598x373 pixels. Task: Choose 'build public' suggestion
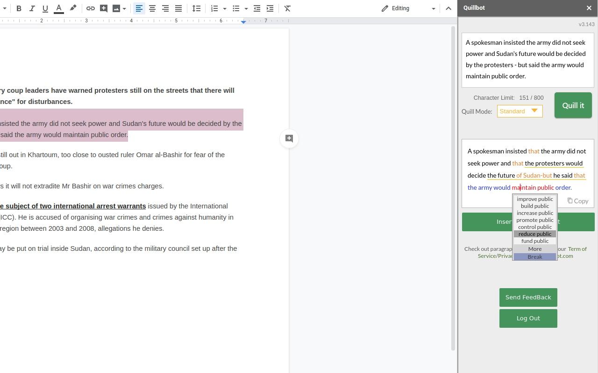[535, 206]
